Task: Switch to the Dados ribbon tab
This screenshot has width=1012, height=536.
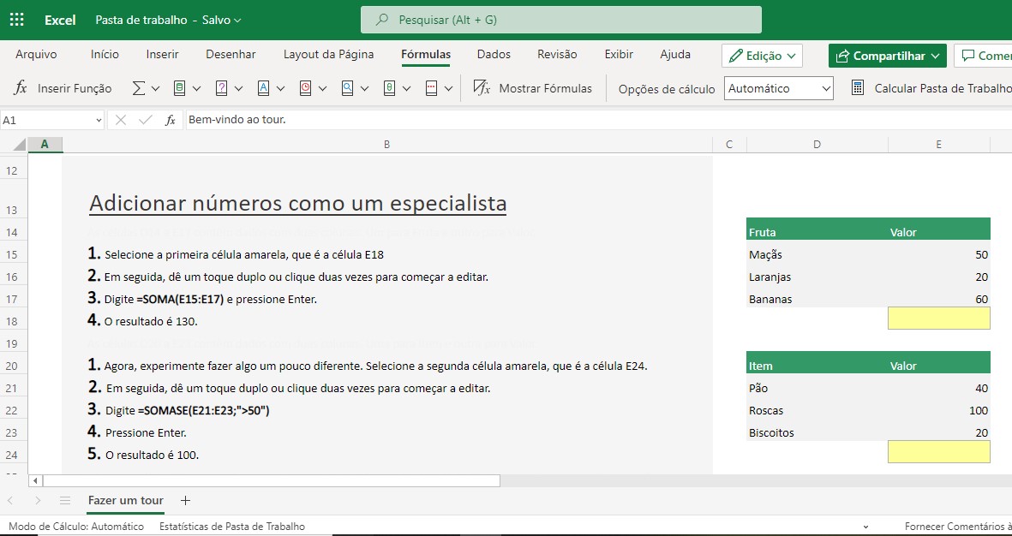Action: click(x=494, y=54)
